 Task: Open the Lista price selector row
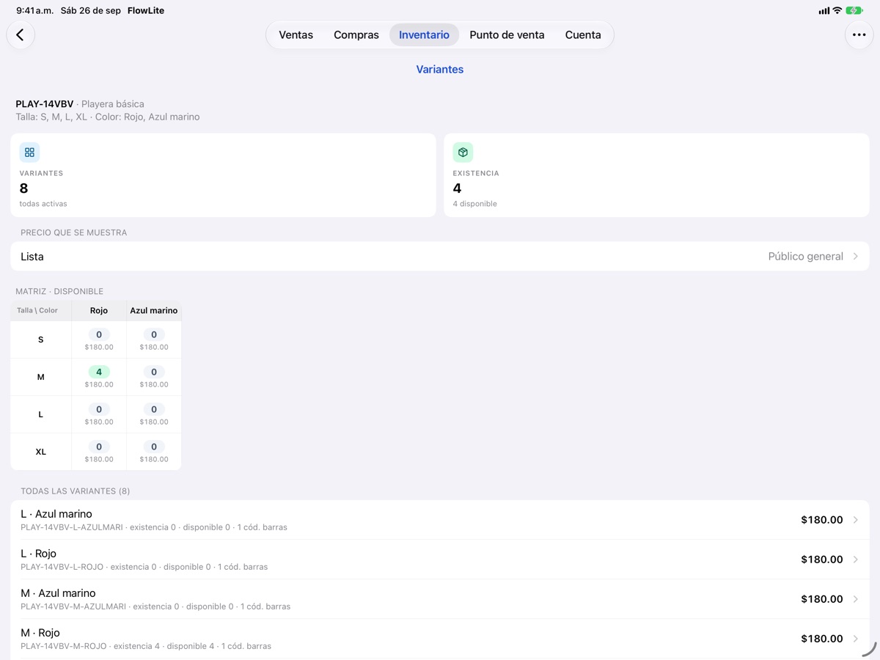click(x=440, y=257)
